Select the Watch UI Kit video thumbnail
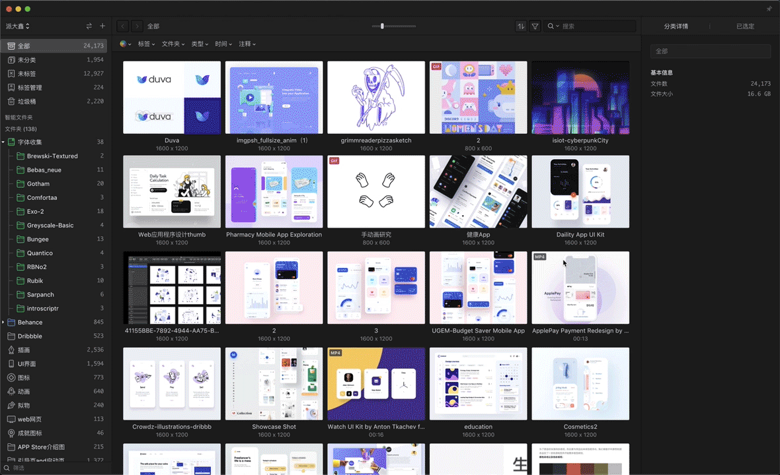This screenshot has width=780, height=475. click(376, 384)
